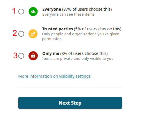Screen dimensions: 141x115
Task: Click the yellow key icon
Action: 33,34
